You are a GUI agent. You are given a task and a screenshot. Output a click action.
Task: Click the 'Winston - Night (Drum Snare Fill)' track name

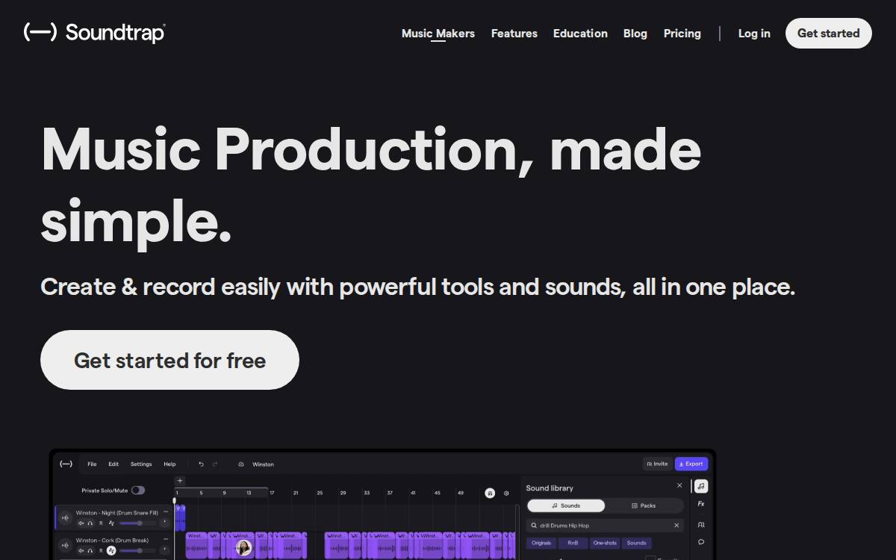116,513
